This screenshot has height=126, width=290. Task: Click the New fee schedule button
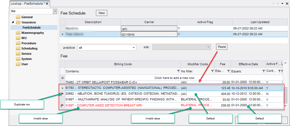click(x=101, y=13)
